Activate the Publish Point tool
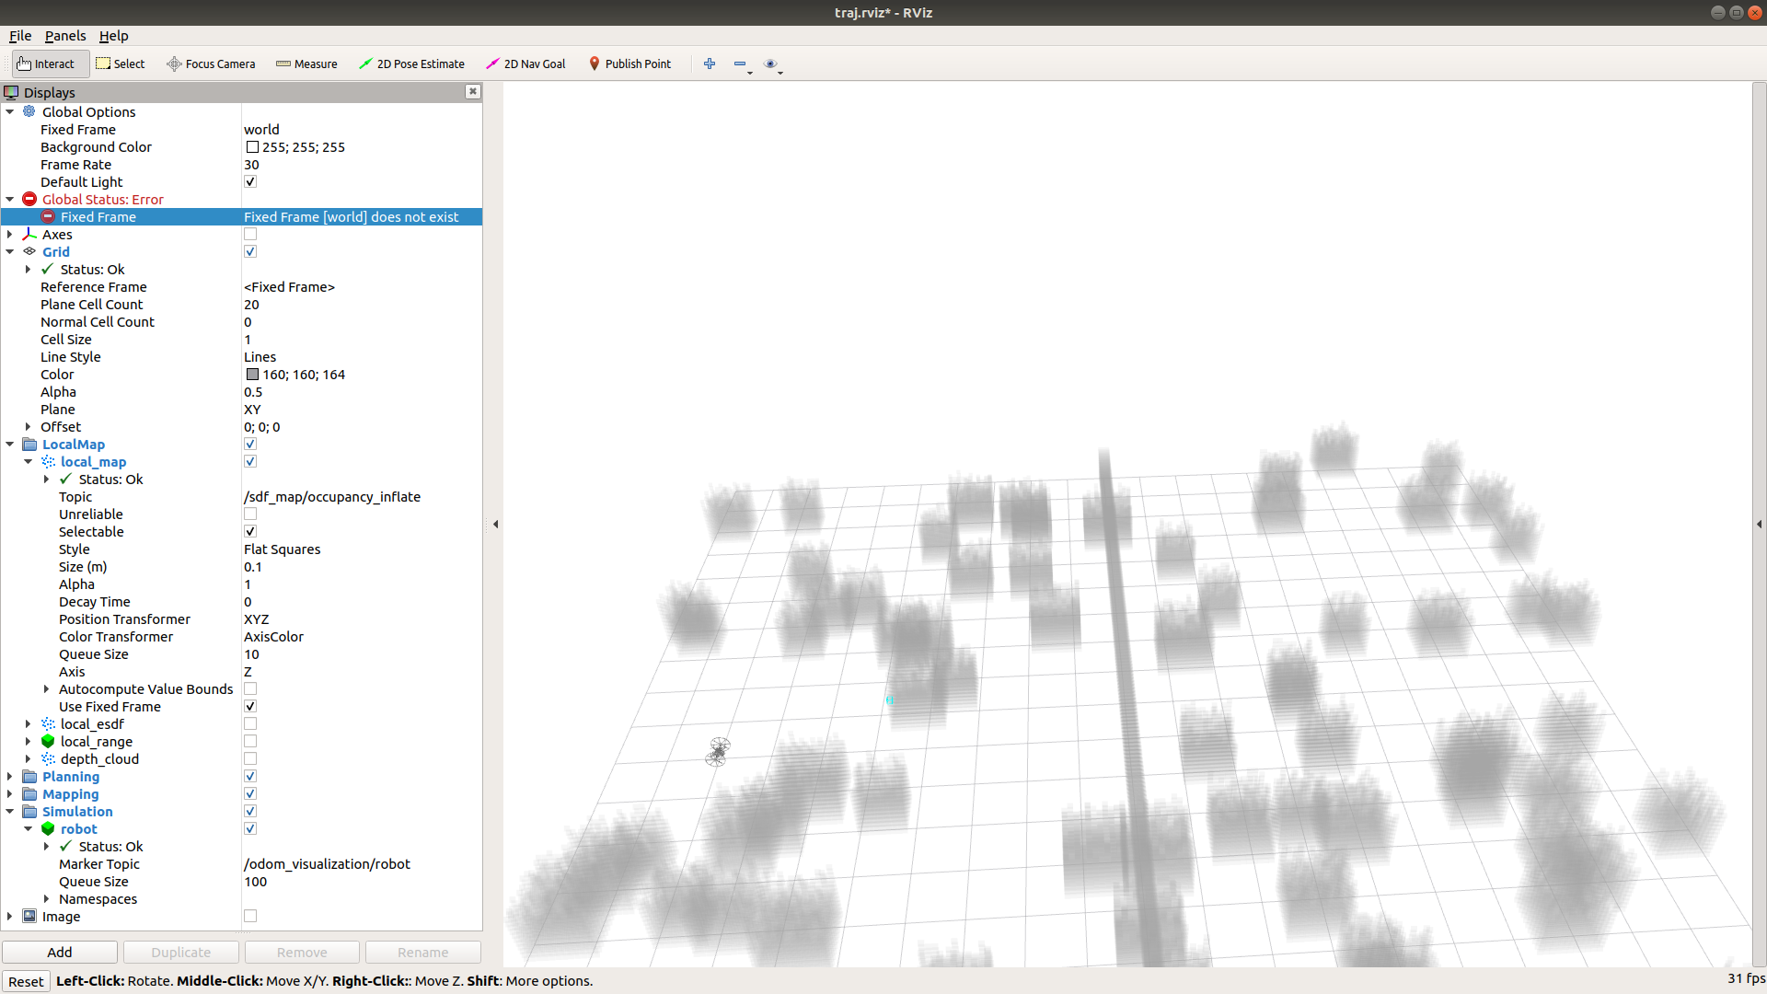The height and width of the screenshot is (994, 1767). (630, 64)
